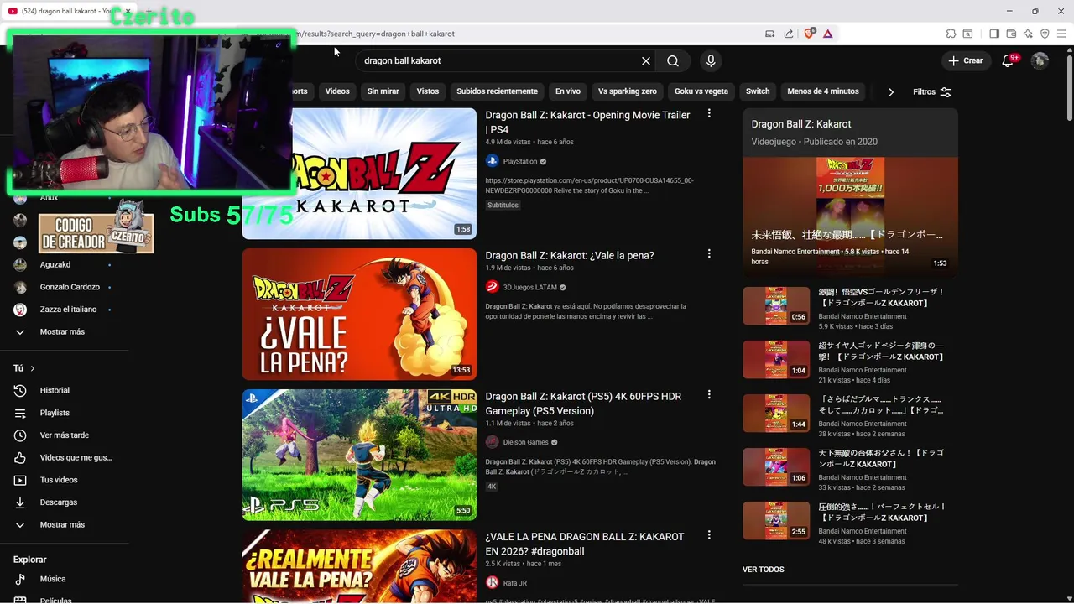1074x604 pixels.
Task: Click install app icon in address bar
Action: [769, 34]
